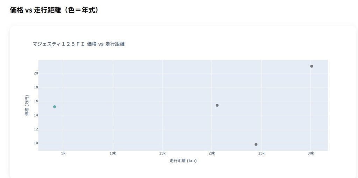358x178 pixels.
Task: Click the y-axis tick label 10
Action: click(36, 143)
